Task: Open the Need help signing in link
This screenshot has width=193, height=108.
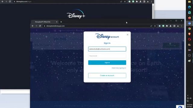Action: [x=119, y=68]
